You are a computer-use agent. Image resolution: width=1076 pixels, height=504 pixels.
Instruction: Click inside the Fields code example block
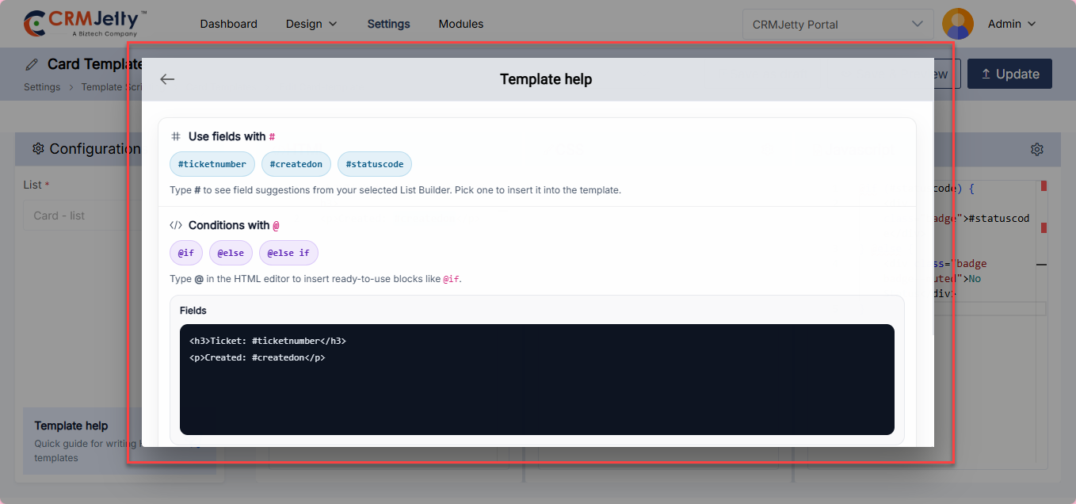536,379
